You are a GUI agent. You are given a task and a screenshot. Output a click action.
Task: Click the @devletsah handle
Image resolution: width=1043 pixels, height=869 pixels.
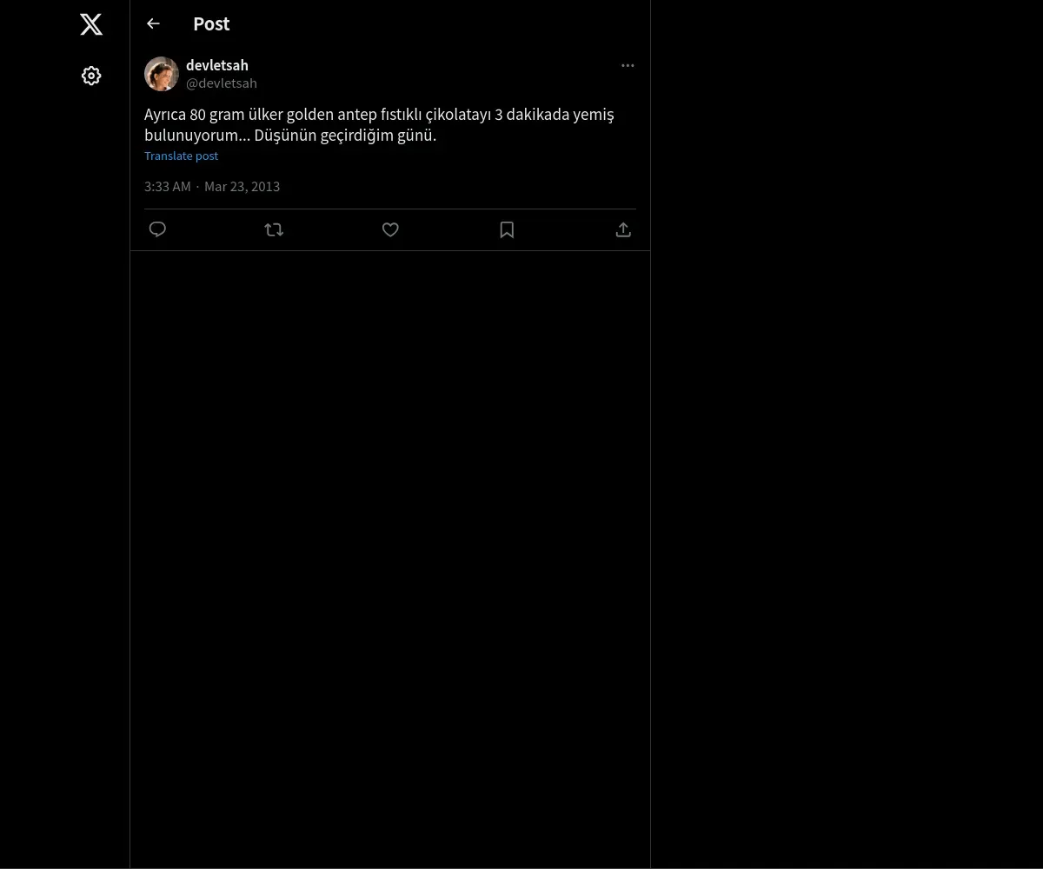(222, 83)
